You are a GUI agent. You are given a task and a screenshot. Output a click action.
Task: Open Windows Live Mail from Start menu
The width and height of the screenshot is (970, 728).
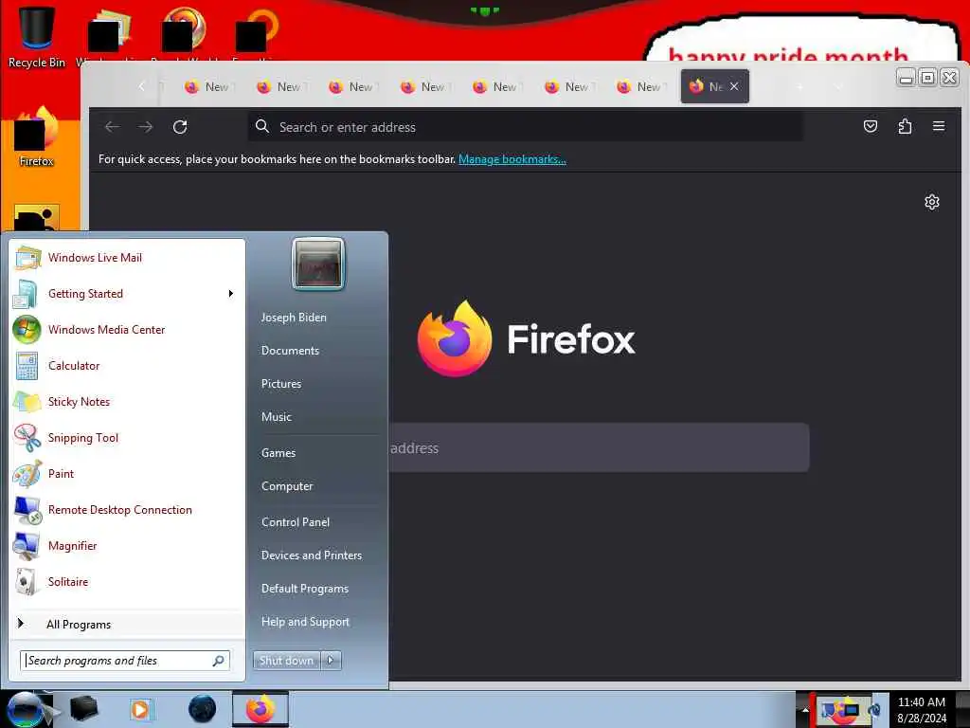(127, 258)
